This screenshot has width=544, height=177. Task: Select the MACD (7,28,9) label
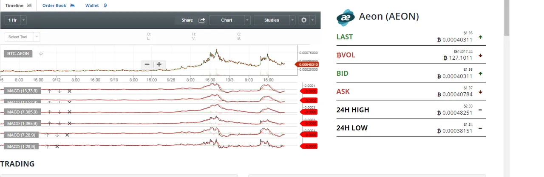[x=21, y=135]
